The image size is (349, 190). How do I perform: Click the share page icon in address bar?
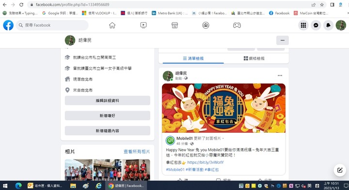pos(314,5)
